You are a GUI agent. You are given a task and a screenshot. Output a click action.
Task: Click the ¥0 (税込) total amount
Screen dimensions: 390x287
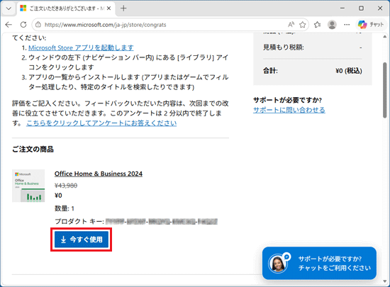tap(348, 71)
